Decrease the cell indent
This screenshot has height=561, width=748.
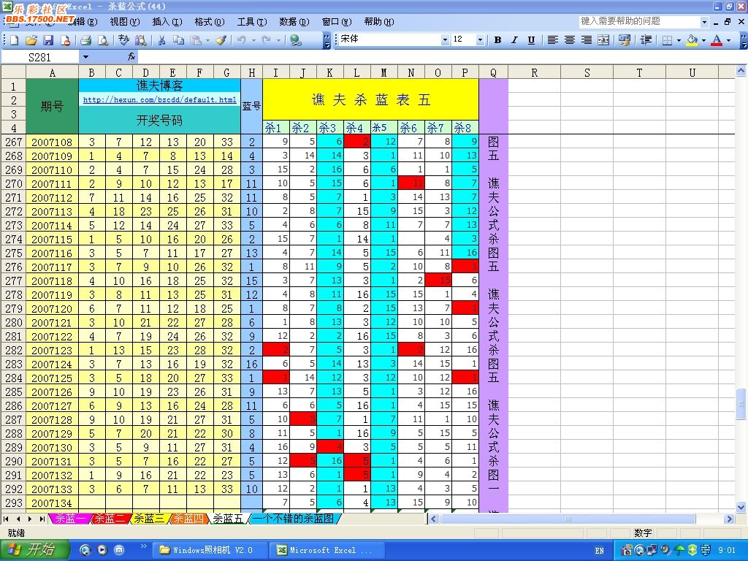(x=646, y=40)
